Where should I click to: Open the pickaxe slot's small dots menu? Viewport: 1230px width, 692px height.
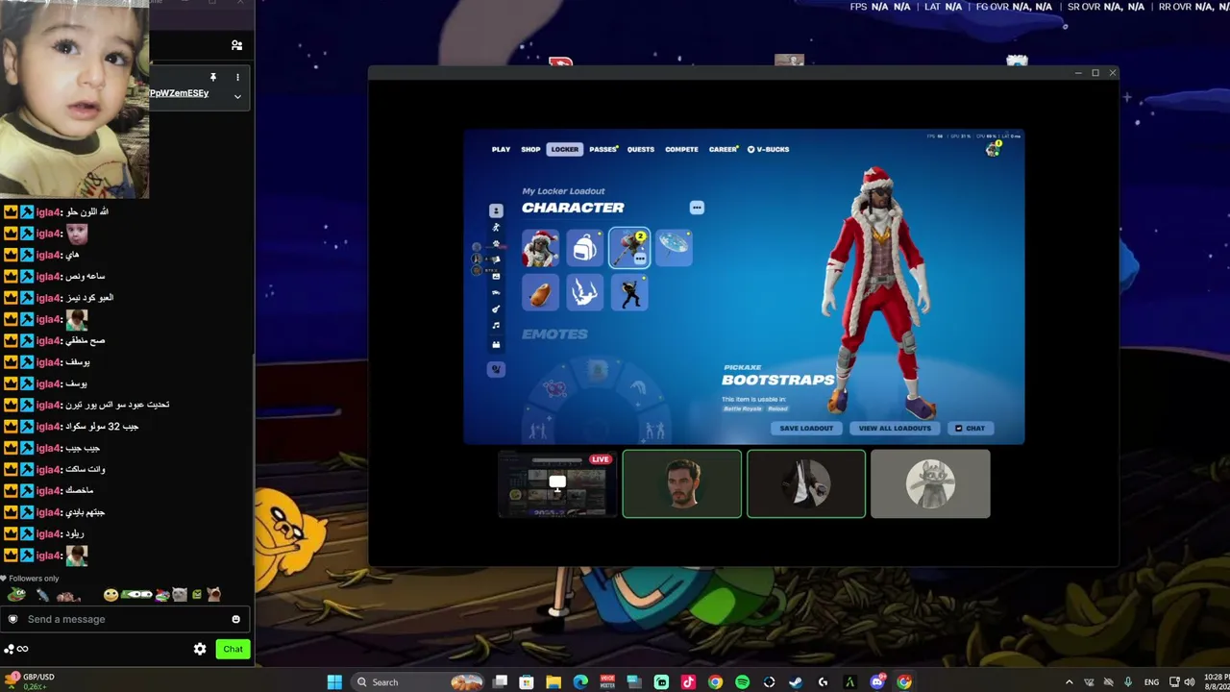pyautogui.click(x=640, y=259)
